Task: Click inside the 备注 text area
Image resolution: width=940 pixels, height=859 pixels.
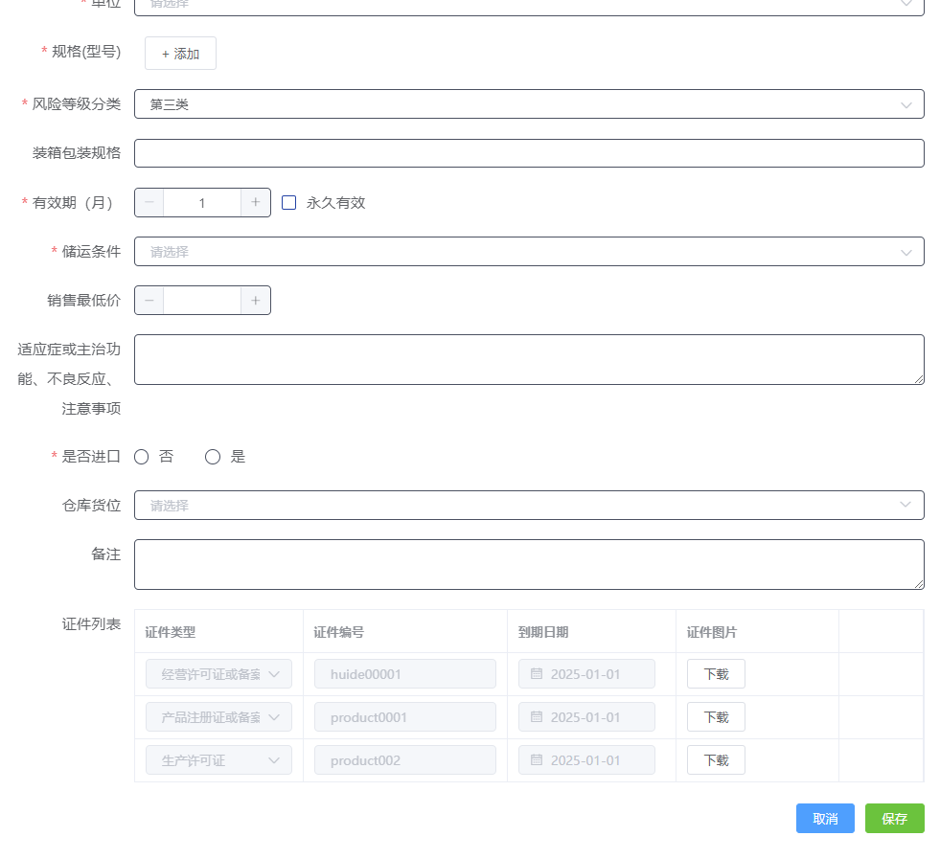Action: point(530,564)
